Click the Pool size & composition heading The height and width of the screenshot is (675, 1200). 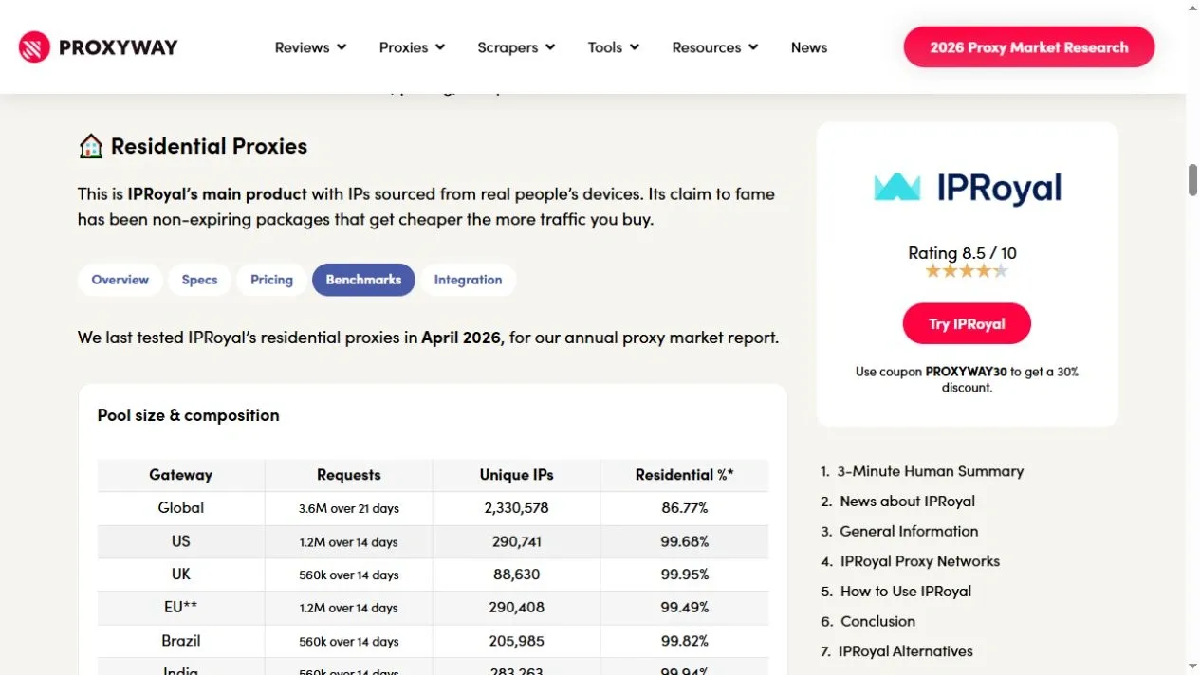188,415
